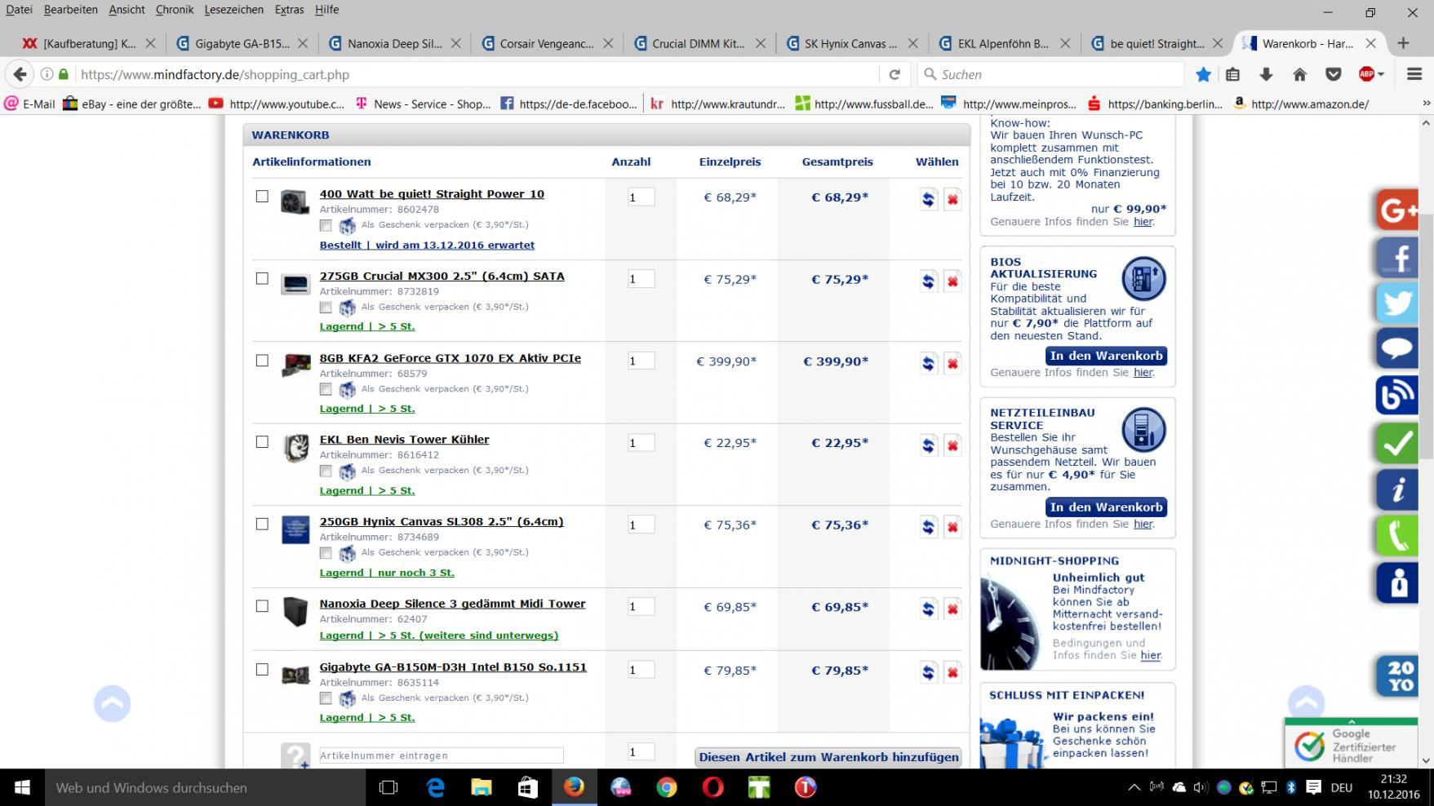
Task: Tick the 275GB Crucial MX300 row checkbox
Action: [262, 278]
